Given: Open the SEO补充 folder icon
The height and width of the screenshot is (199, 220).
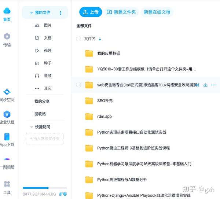Looking at the screenshot, I should [89, 101].
